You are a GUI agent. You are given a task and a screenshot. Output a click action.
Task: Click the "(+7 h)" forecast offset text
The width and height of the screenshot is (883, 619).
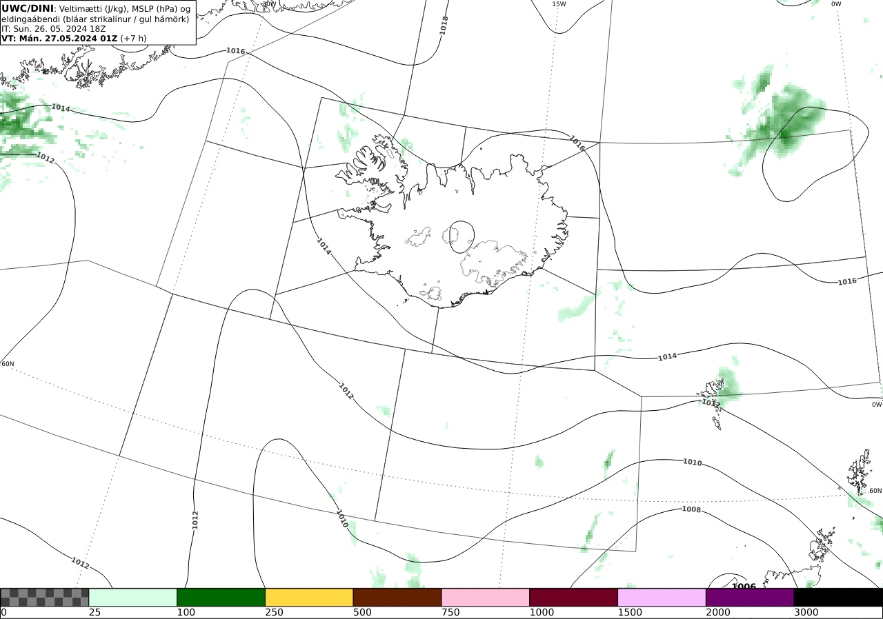(x=133, y=39)
